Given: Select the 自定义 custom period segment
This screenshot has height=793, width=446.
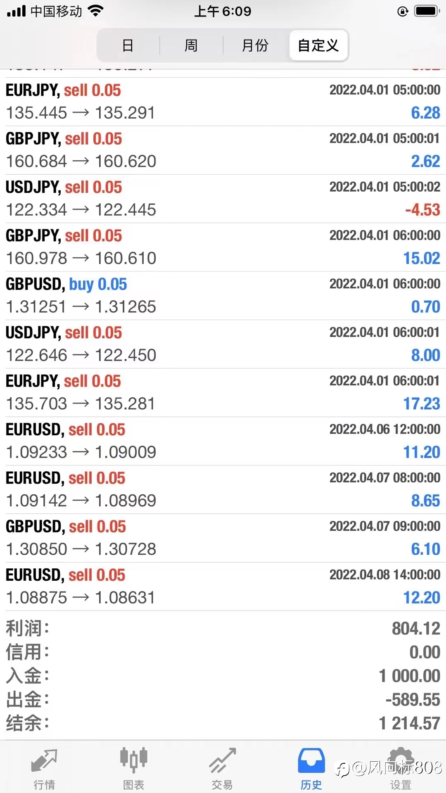Looking at the screenshot, I should 318,45.
